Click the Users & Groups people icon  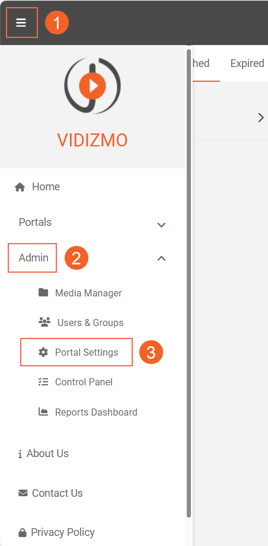44,322
